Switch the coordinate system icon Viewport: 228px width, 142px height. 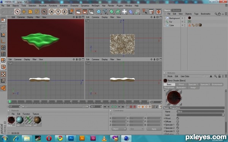pyautogui.click(x=71, y=12)
